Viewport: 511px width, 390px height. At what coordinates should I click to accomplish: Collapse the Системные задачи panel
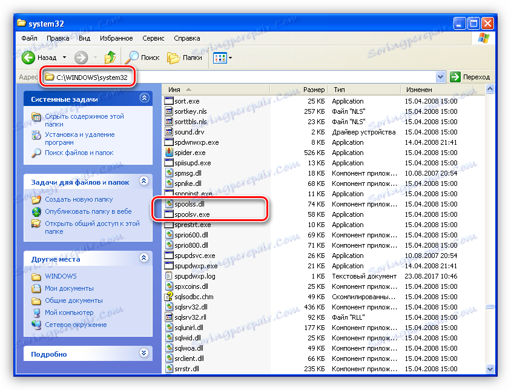[144, 98]
